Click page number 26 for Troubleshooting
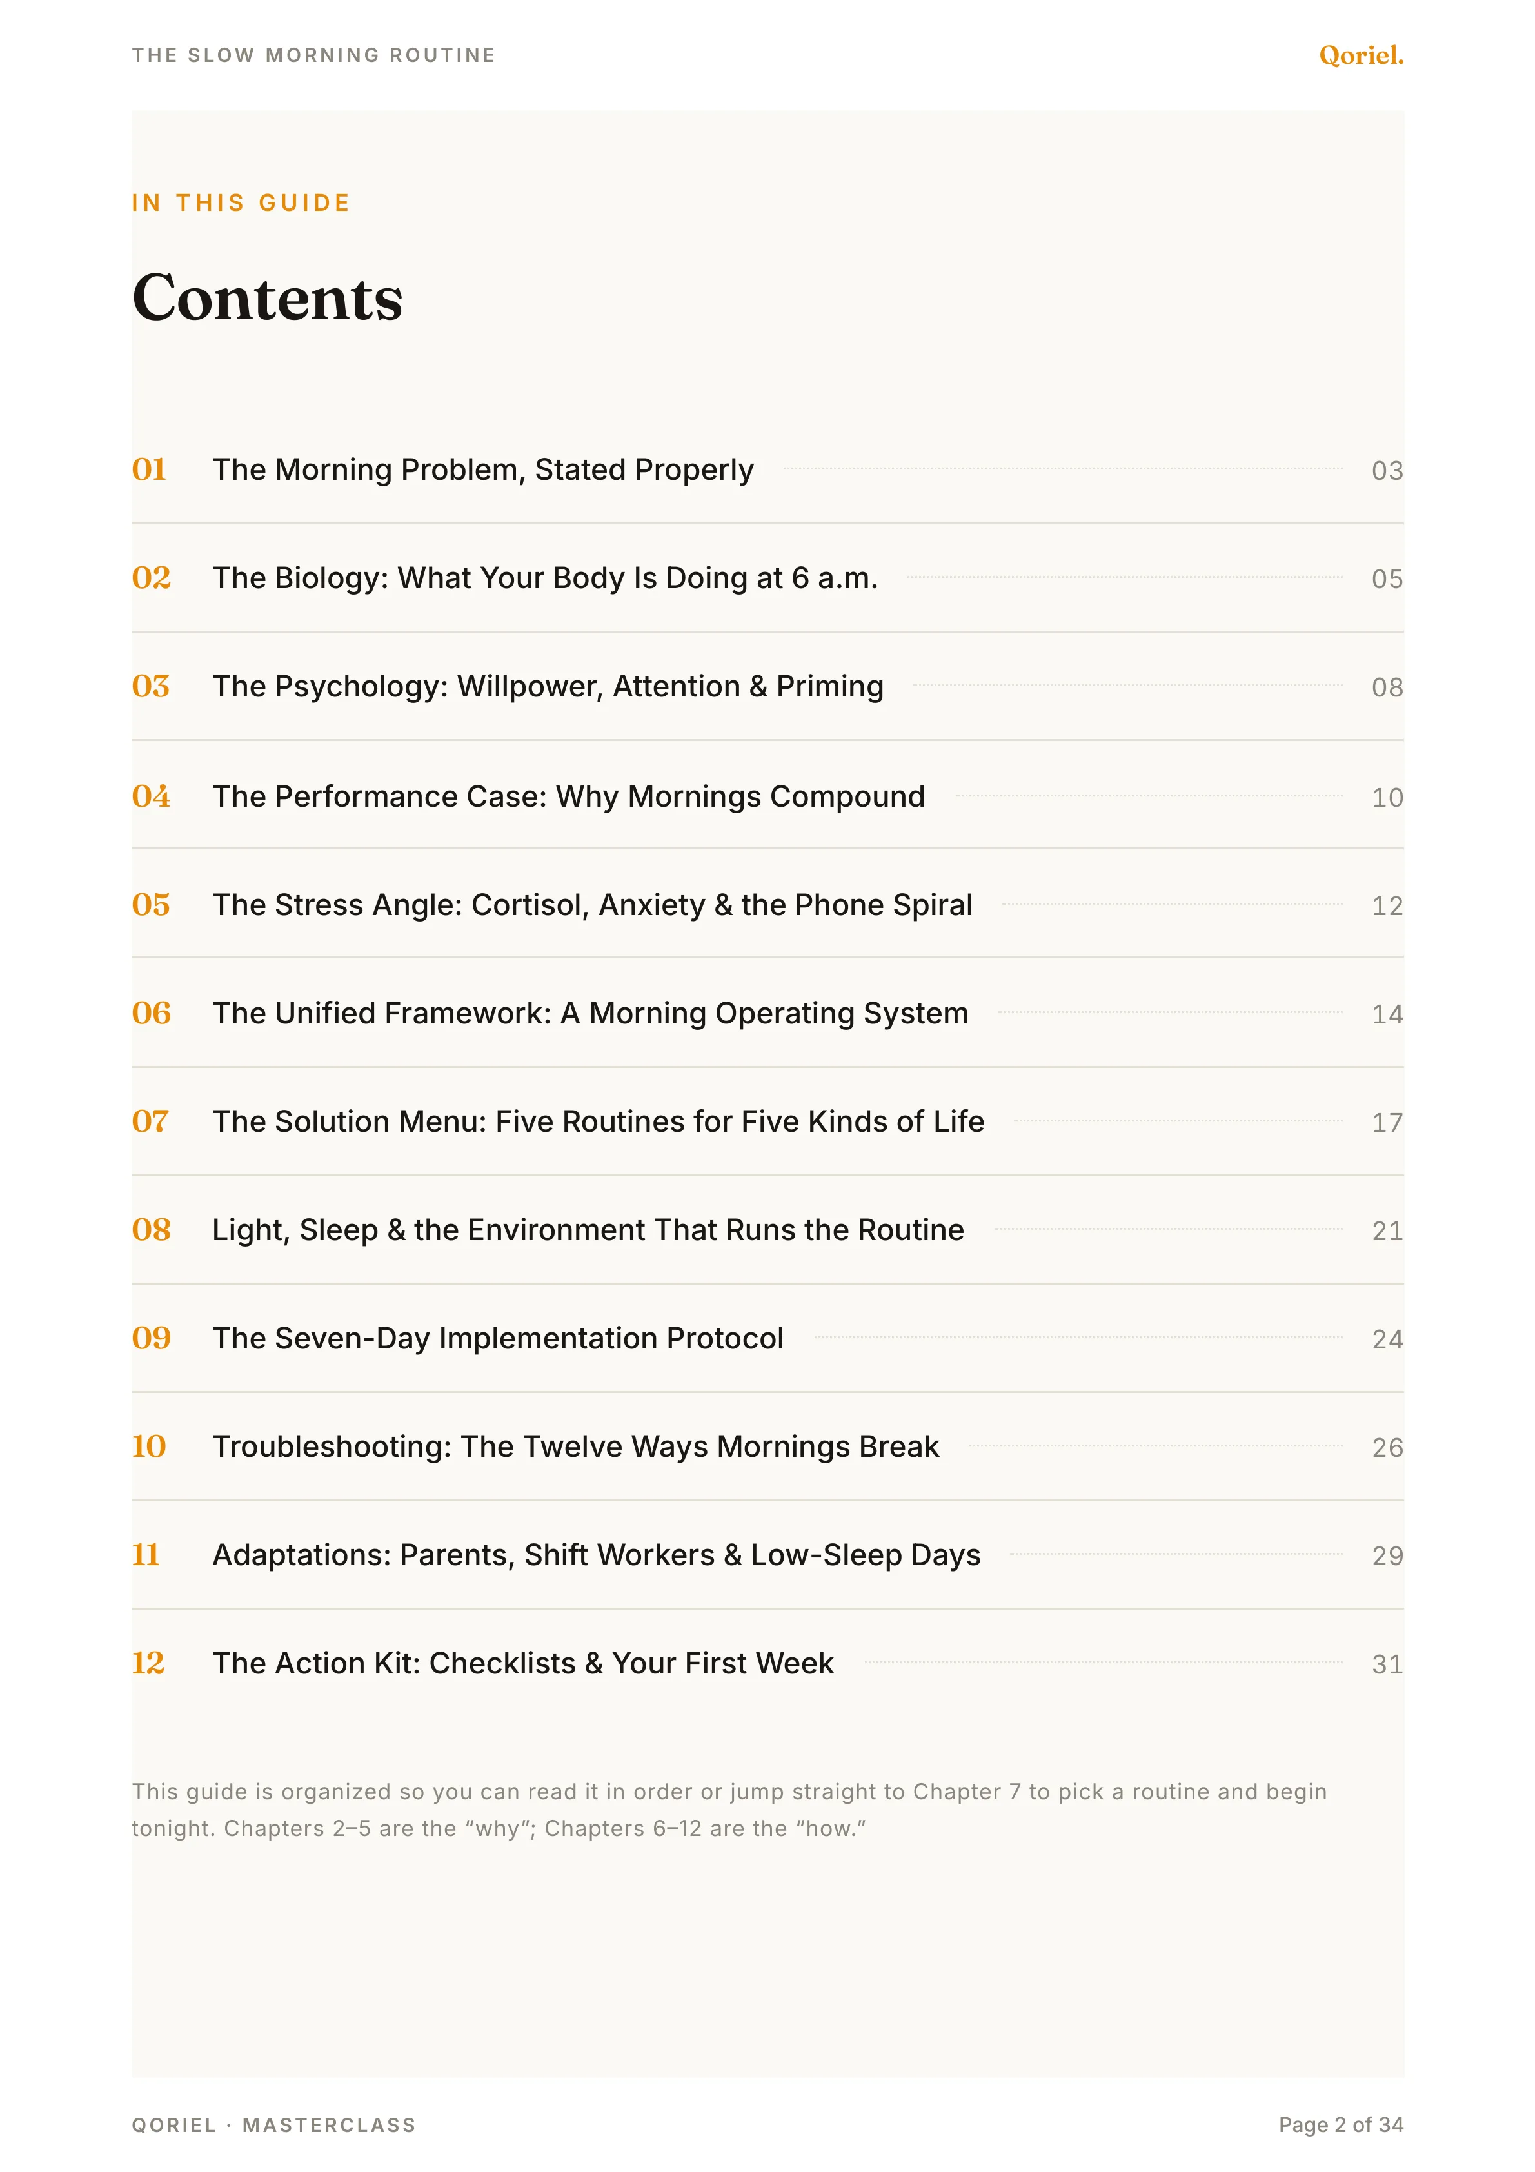 (1387, 1446)
